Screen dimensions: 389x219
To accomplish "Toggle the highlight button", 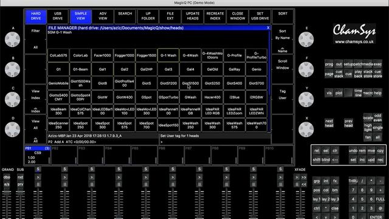I will pos(368,128).
